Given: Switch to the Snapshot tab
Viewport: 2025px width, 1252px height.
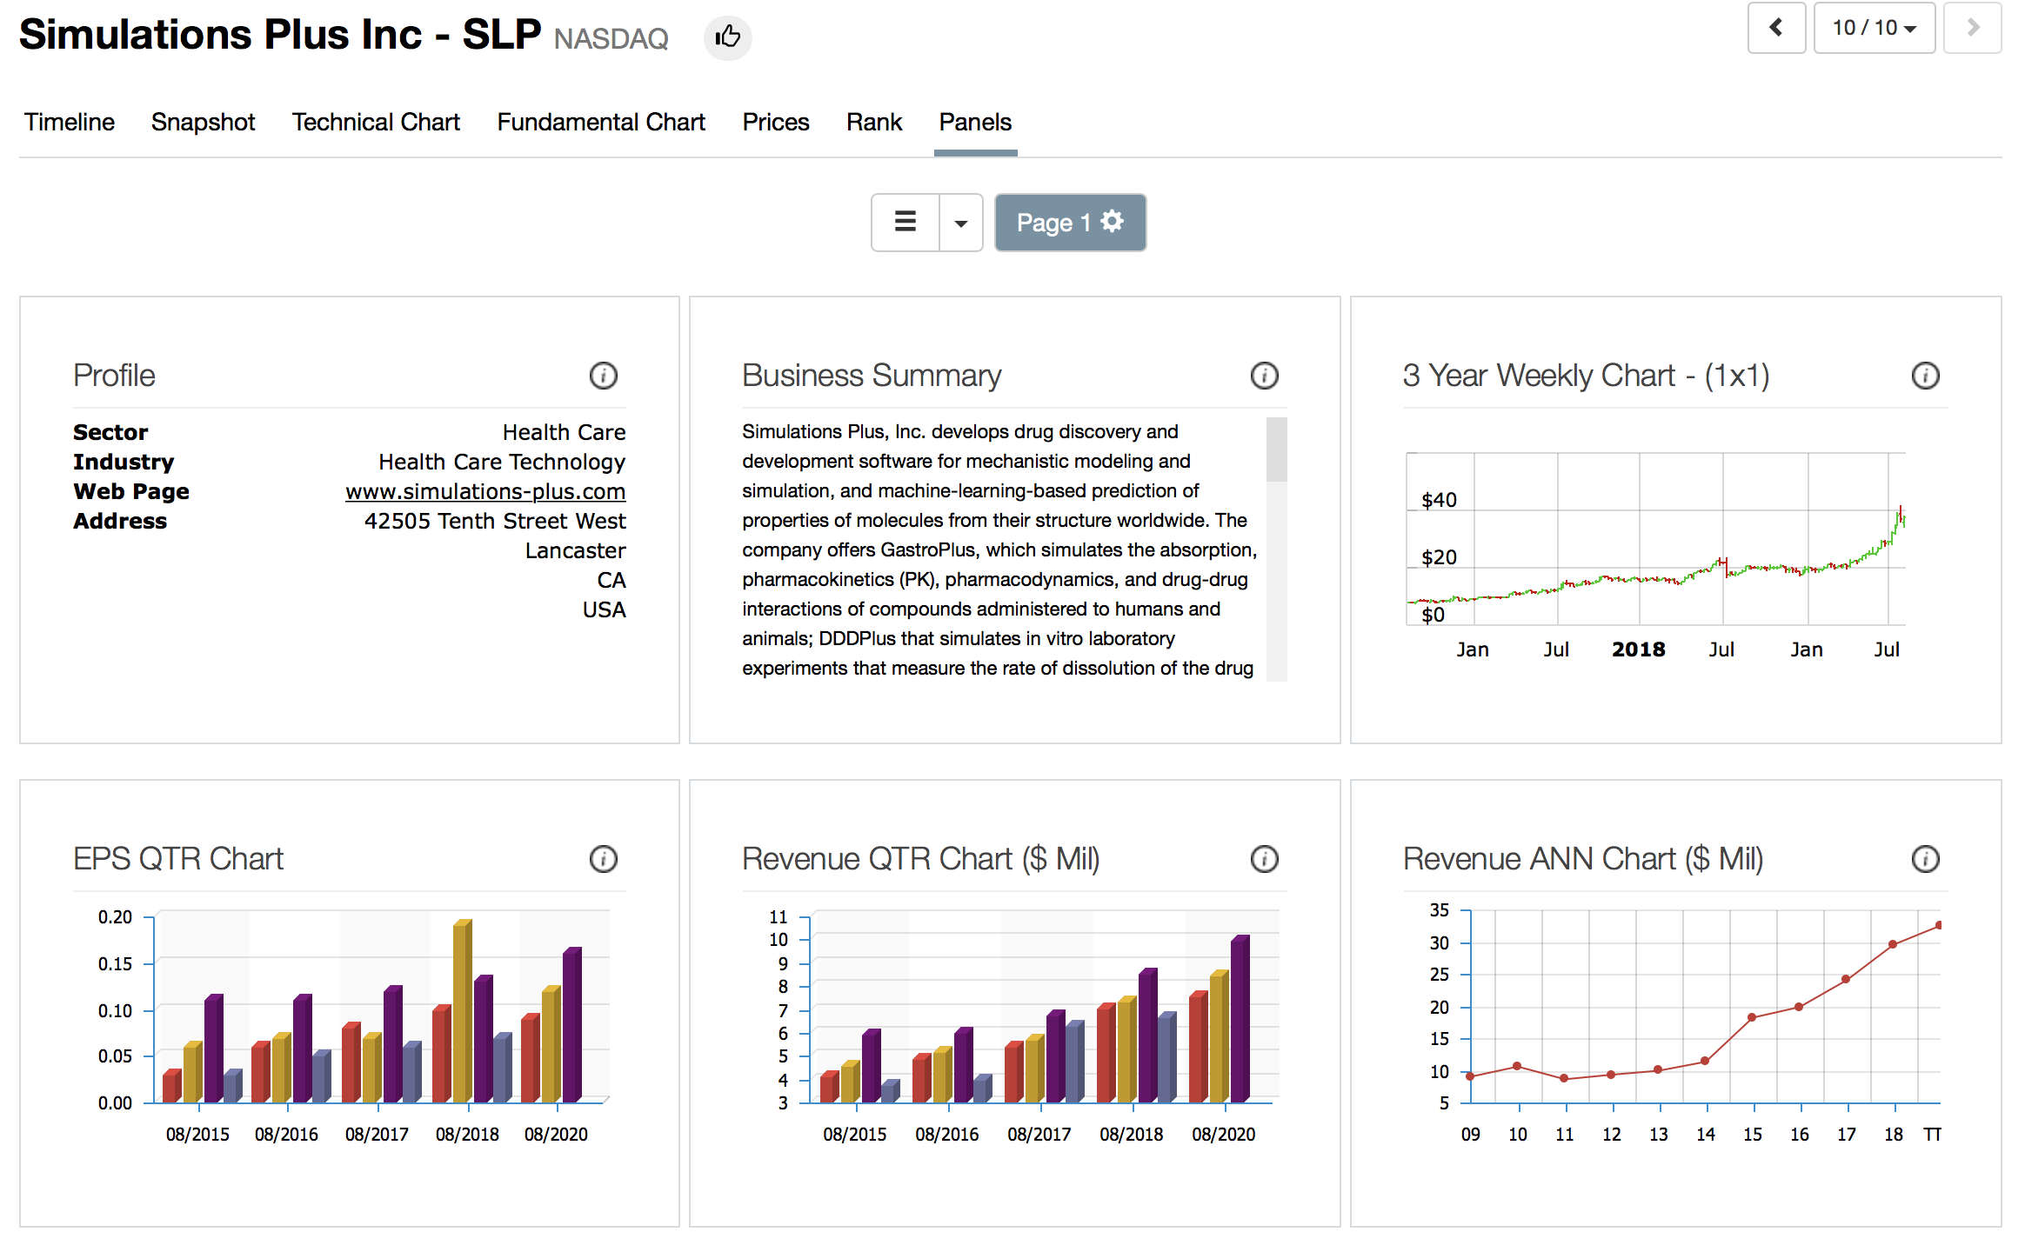Looking at the screenshot, I should (x=203, y=122).
